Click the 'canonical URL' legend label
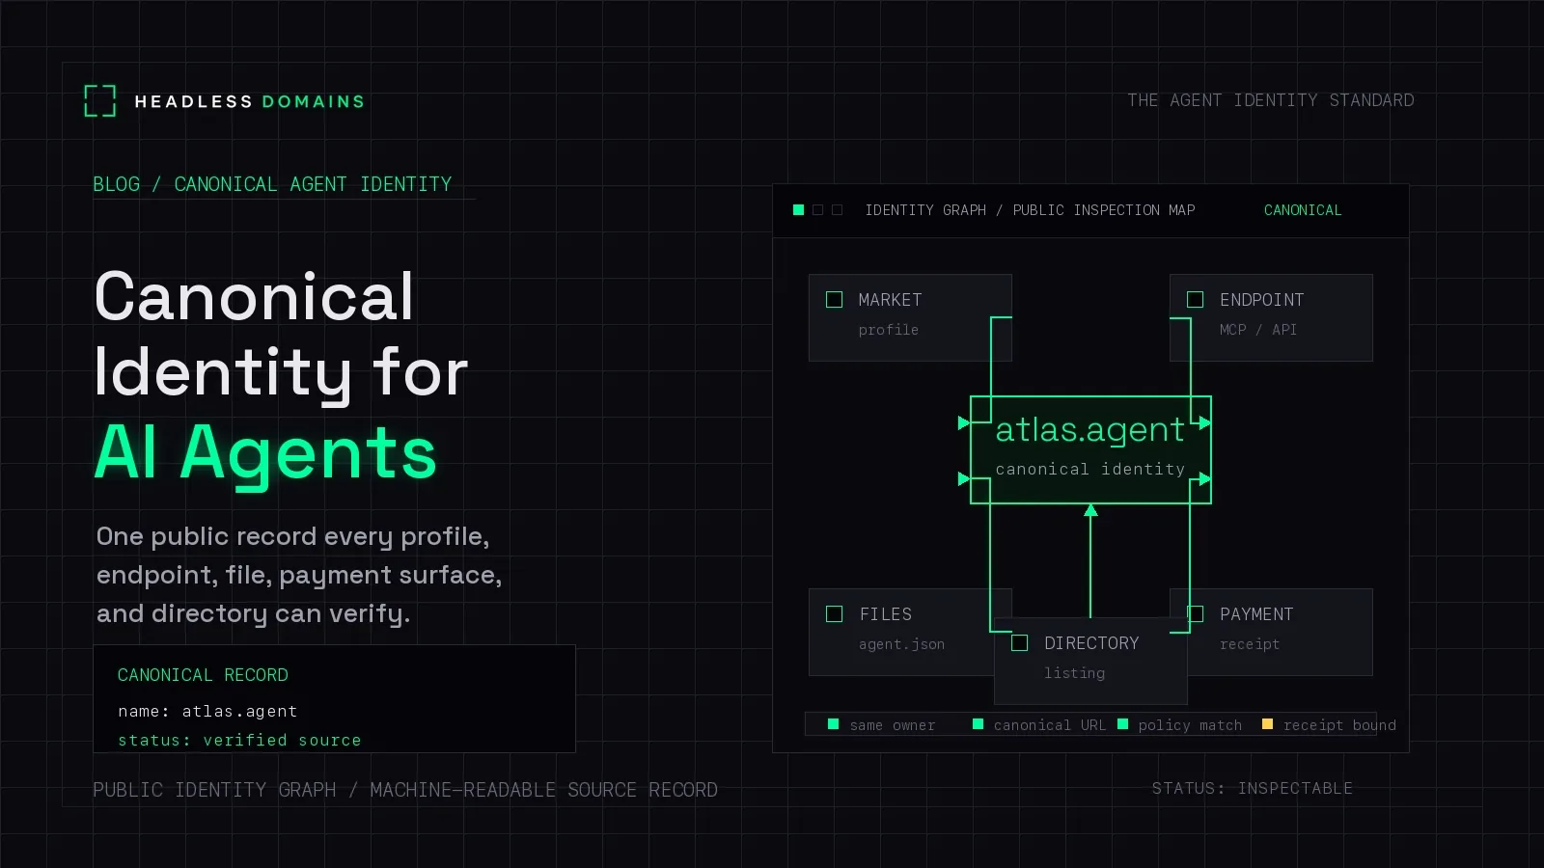 [1050, 725]
